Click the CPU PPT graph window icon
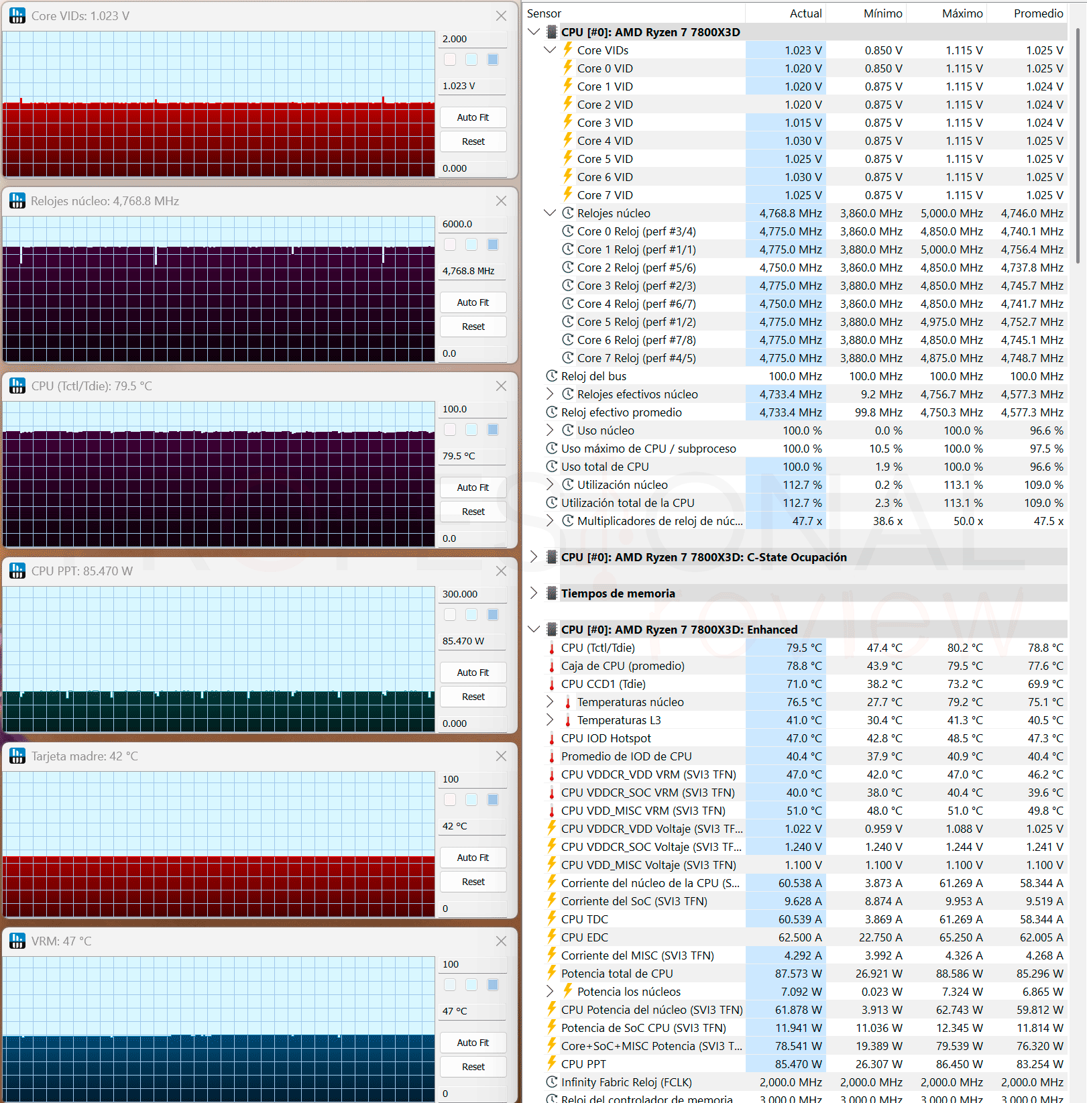The height and width of the screenshot is (1103, 1087). pyautogui.click(x=17, y=571)
